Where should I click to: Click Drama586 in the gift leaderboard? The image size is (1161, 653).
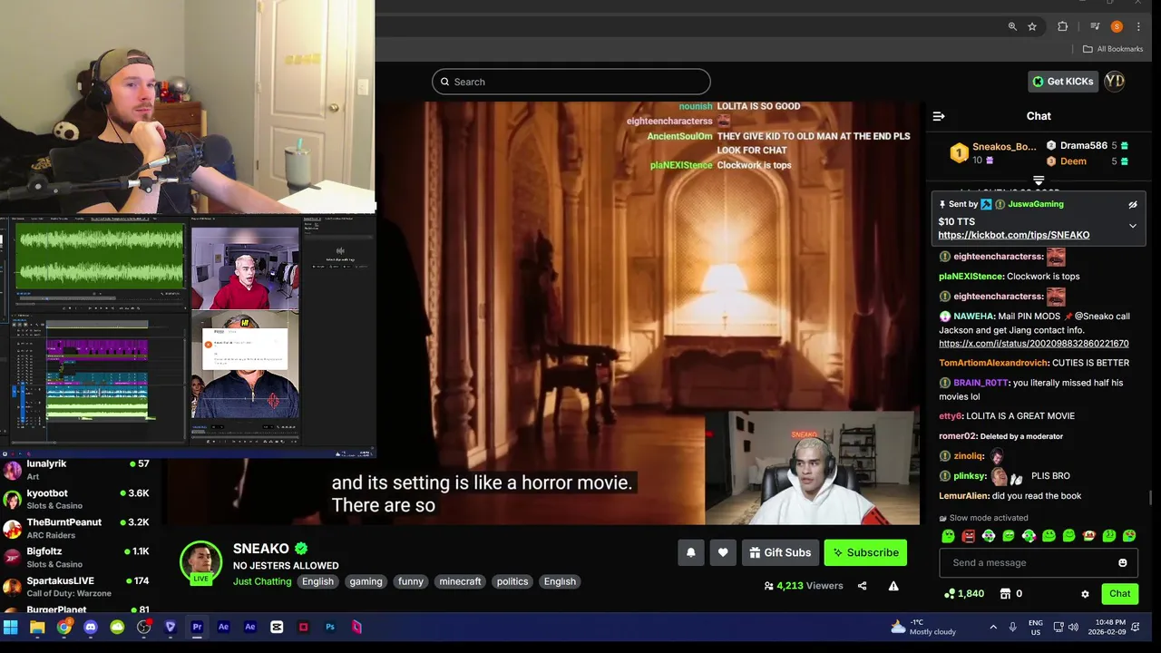click(x=1084, y=145)
